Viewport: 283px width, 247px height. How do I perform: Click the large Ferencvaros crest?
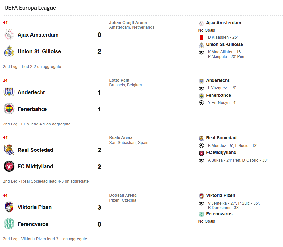click(9, 224)
